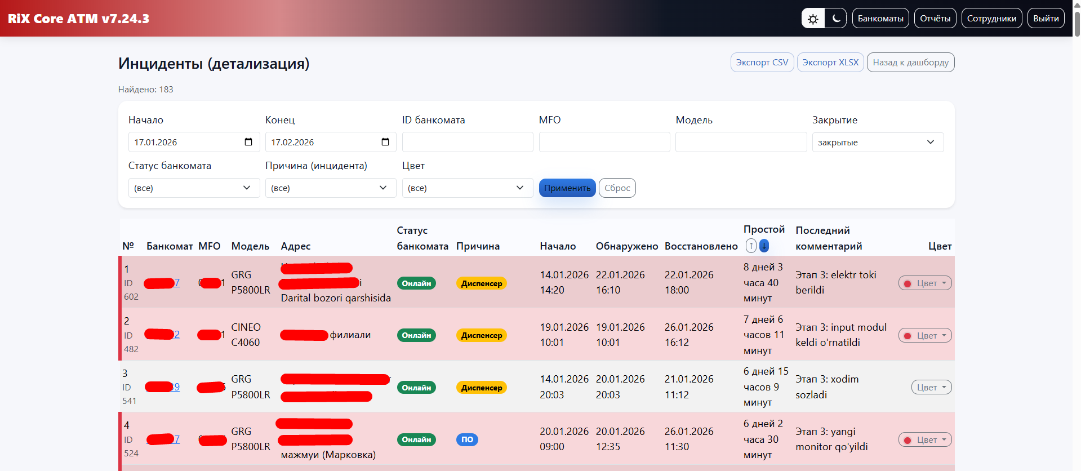Open the Причина (инцидента) dropdown

click(330, 188)
